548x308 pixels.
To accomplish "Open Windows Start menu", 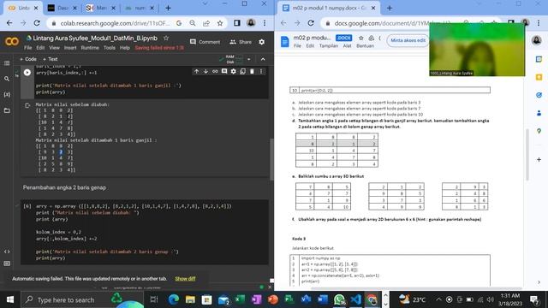I will (9, 299).
